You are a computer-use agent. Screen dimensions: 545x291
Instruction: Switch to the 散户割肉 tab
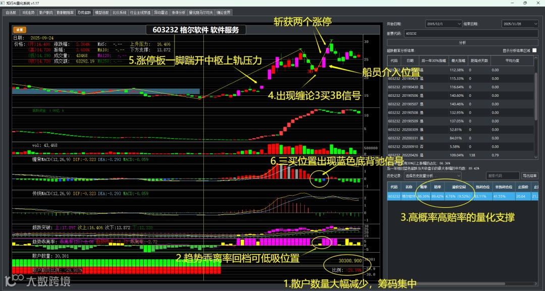click(x=46, y=13)
